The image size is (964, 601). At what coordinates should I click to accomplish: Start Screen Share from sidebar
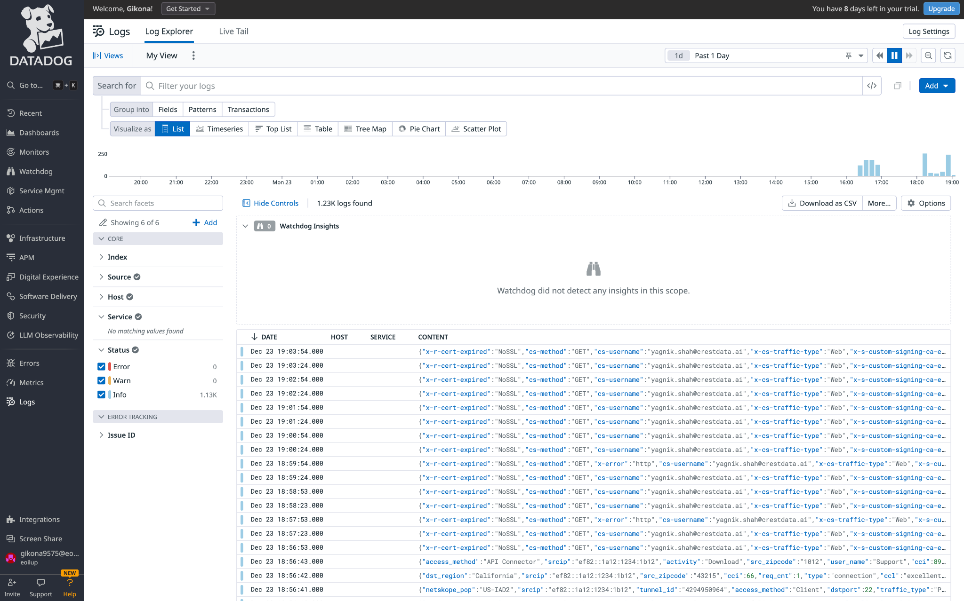[40, 538]
